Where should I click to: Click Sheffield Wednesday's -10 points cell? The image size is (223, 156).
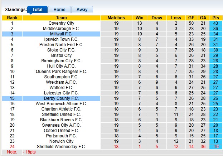click(216, 147)
